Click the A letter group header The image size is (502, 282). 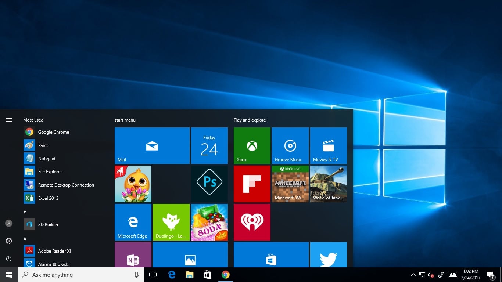(x=25, y=239)
